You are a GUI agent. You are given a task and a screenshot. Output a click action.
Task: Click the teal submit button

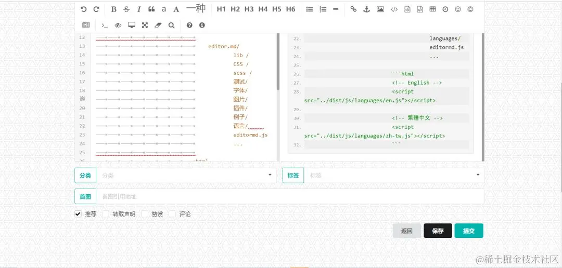click(x=469, y=231)
